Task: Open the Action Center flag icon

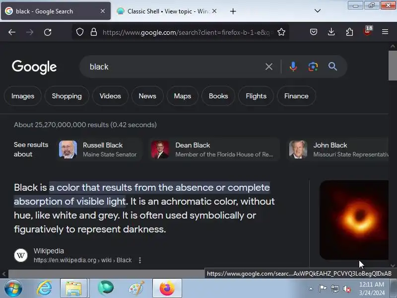Action: coord(323,289)
